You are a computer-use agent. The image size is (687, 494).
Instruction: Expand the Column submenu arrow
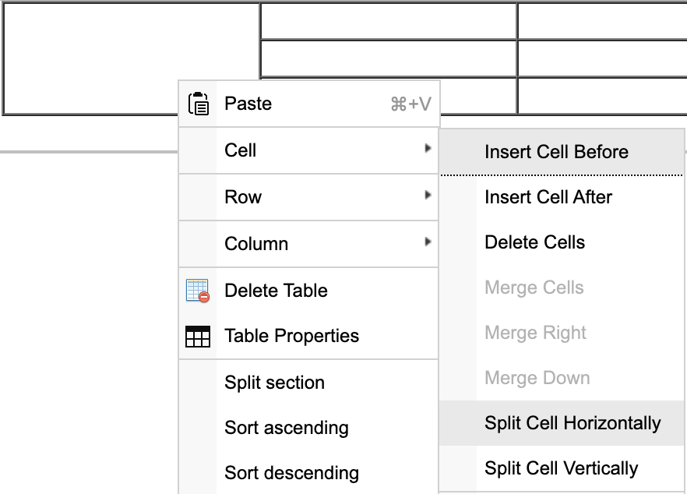[x=430, y=242]
